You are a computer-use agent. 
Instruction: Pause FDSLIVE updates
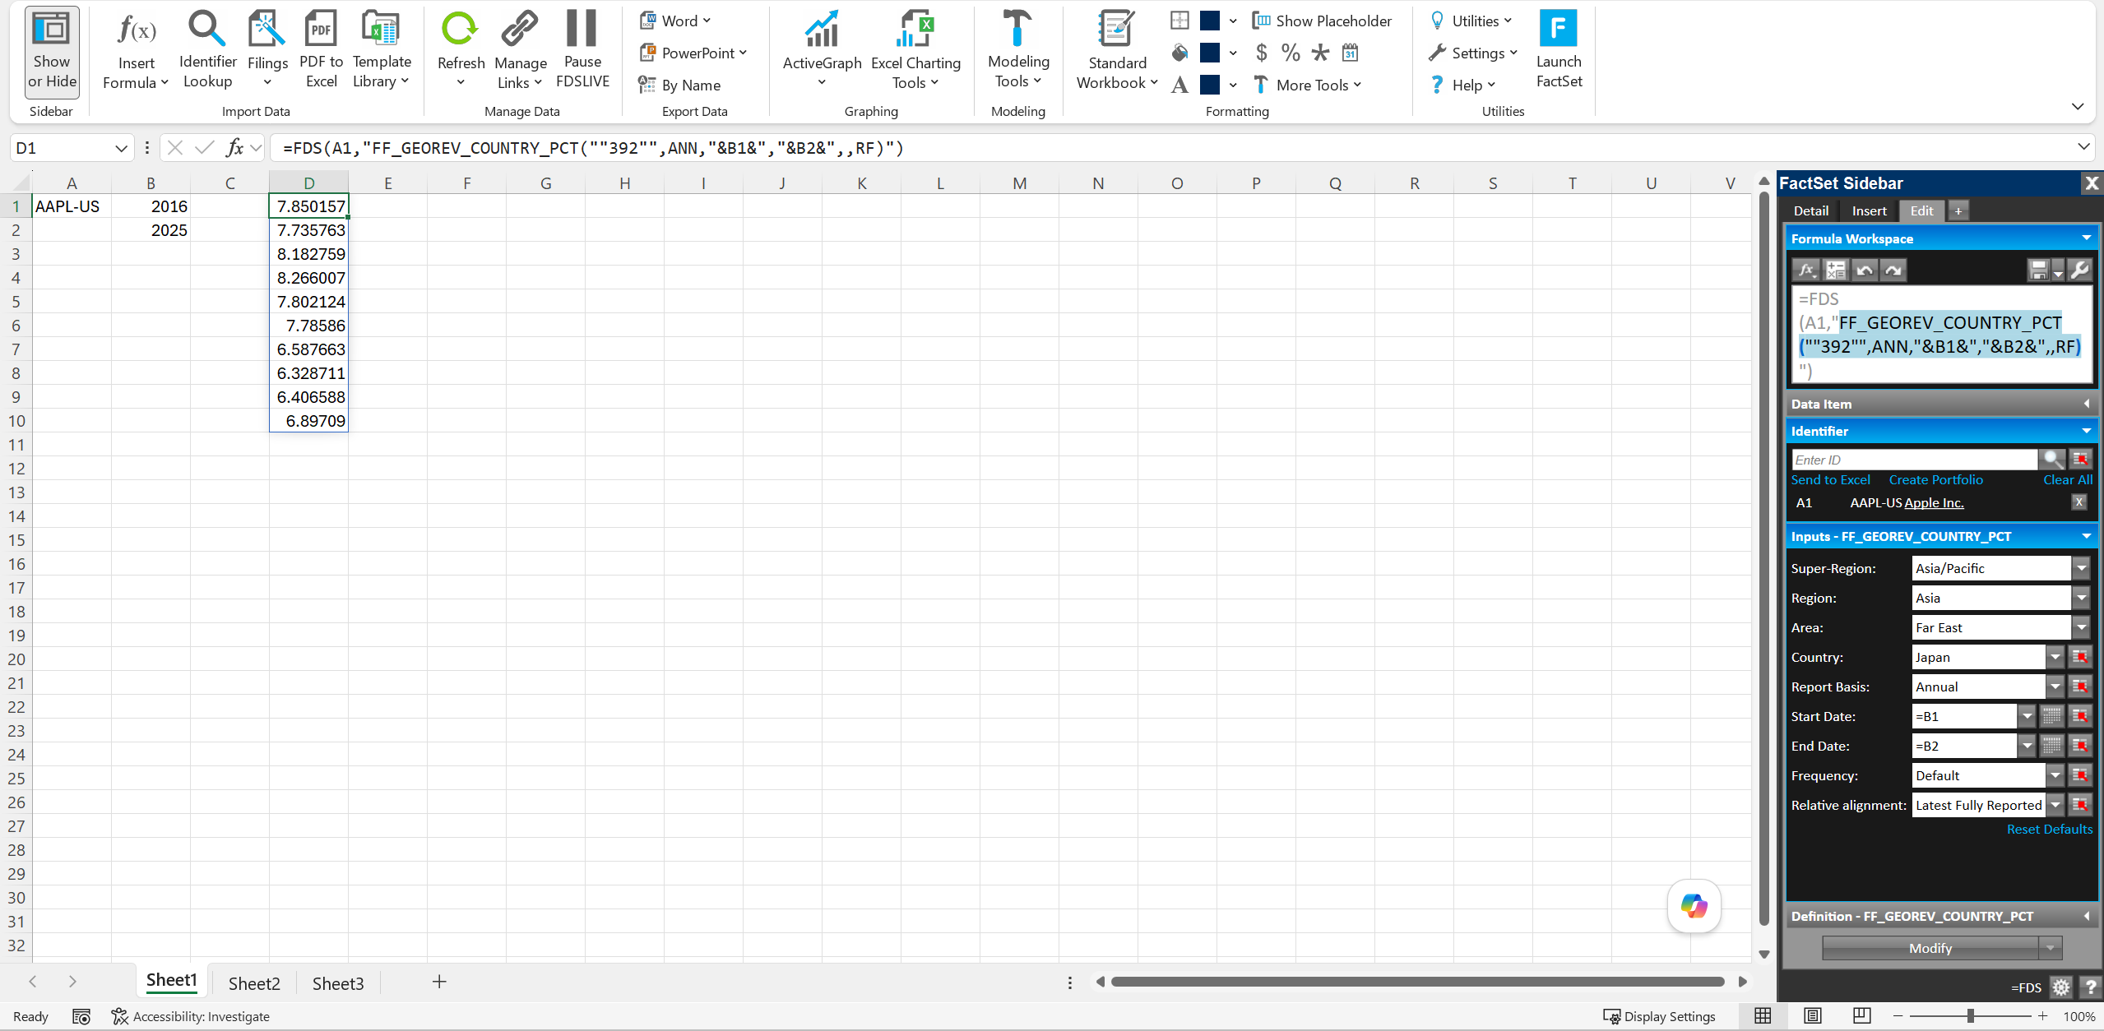point(582,50)
